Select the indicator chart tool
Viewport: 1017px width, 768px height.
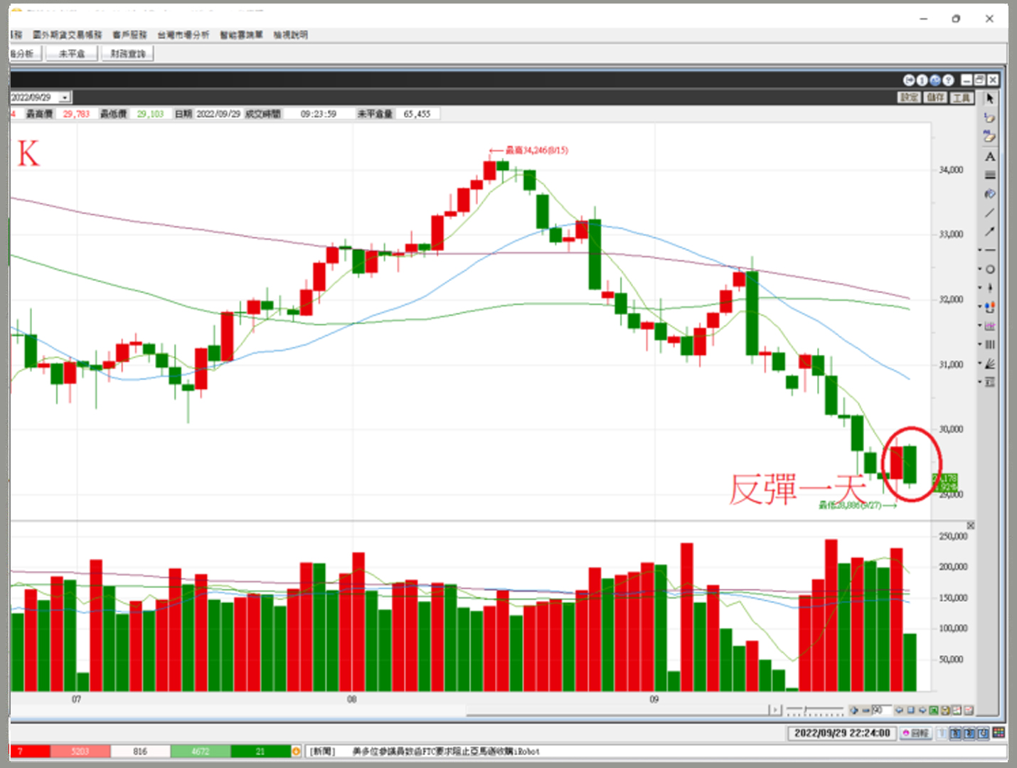[x=990, y=326]
